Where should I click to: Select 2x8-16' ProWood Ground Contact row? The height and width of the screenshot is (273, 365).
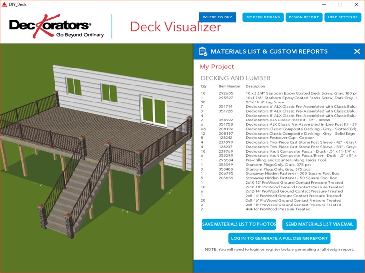(x=279, y=200)
